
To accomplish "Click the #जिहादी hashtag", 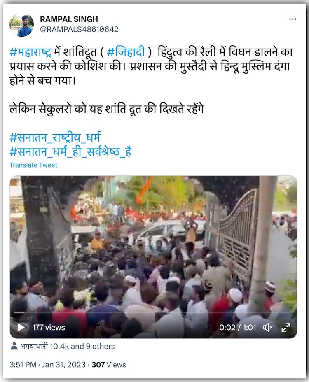I will (126, 52).
